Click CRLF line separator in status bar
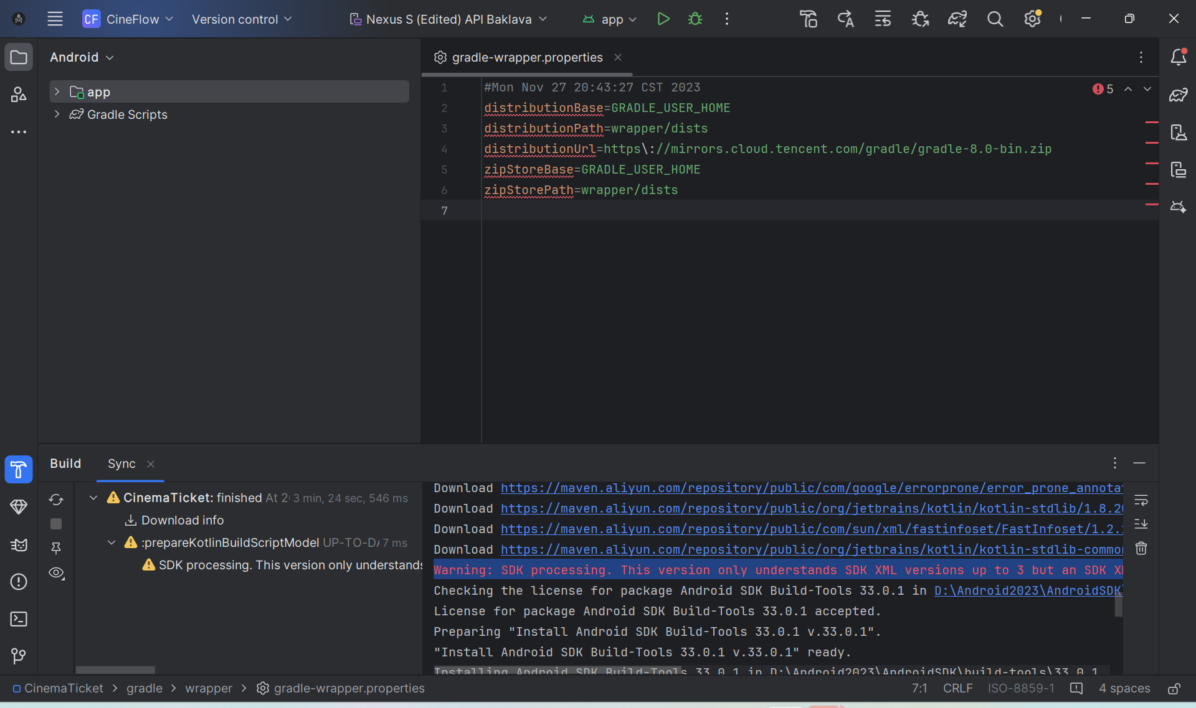Image resolution: width=1196 pixels, height=708 pixels. click(x=957, y=689)
